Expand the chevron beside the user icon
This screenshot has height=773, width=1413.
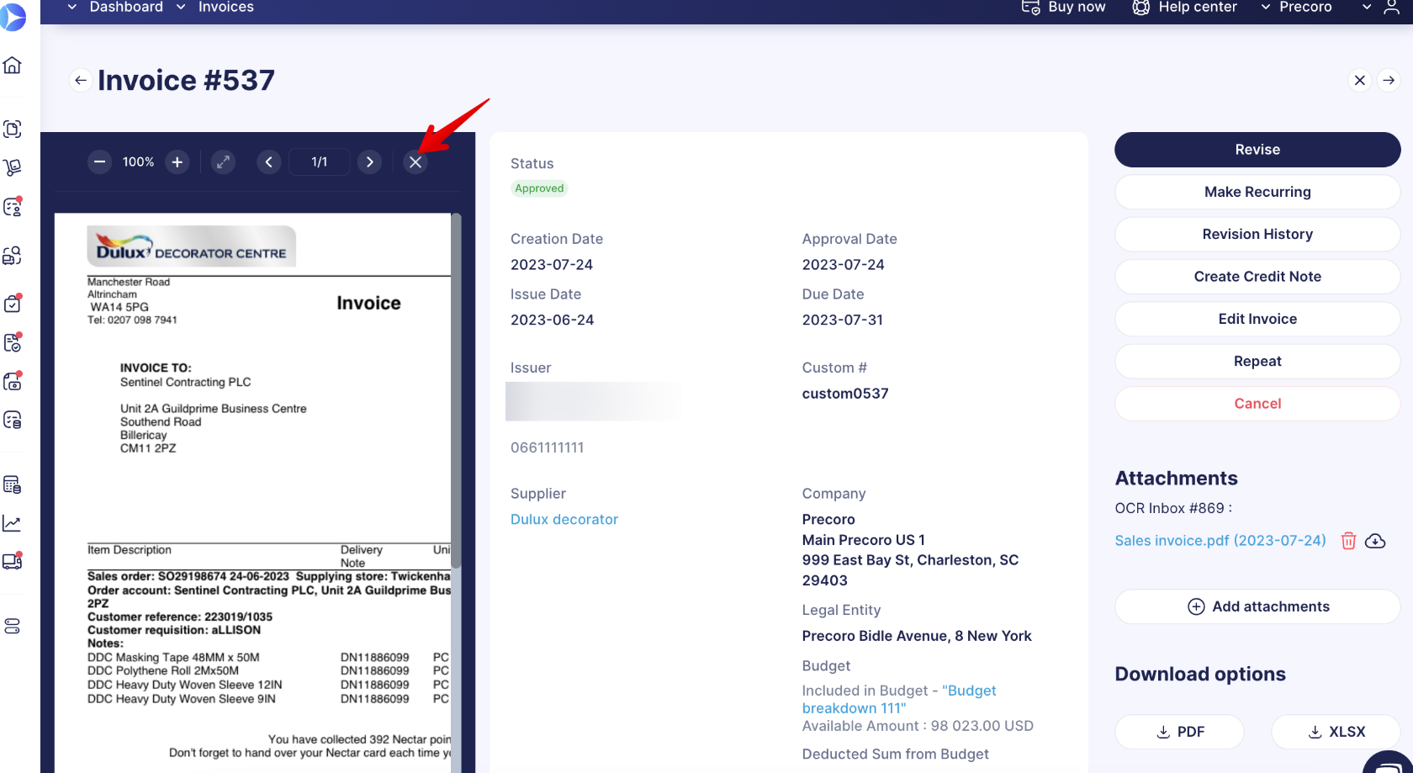coord(1367,7)
